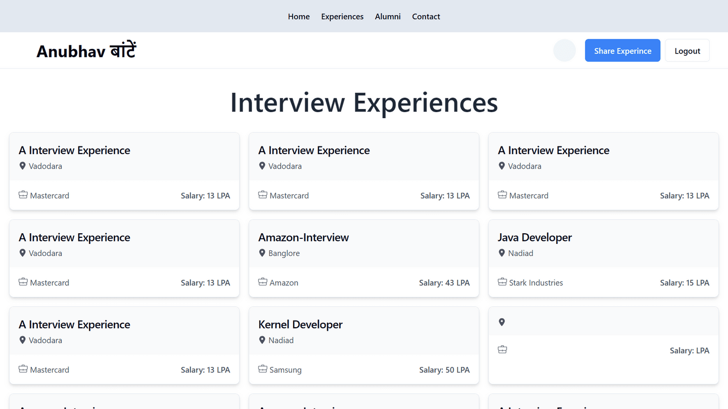Viewport: 728px width, 409px height.
Task: Open the Contact menu link
Action: [x=426, y=17]
